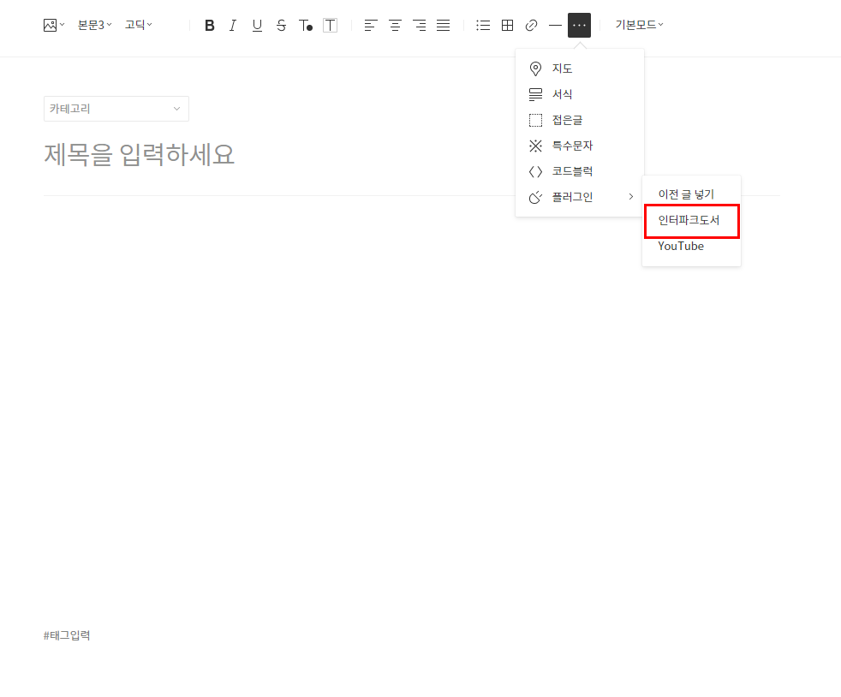
Task: Close the more options ellipsis menu
Action: click(579, 25)
